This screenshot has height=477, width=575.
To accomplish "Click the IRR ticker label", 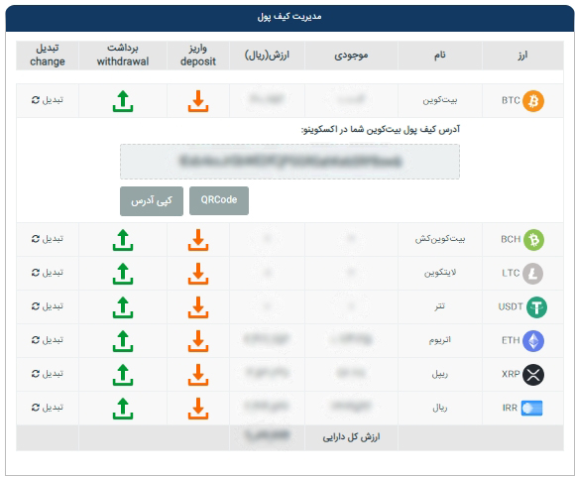I will tap(510, 408).
